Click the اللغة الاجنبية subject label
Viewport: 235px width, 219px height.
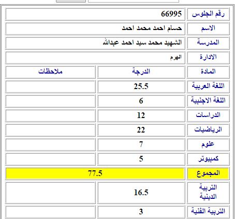208,100
